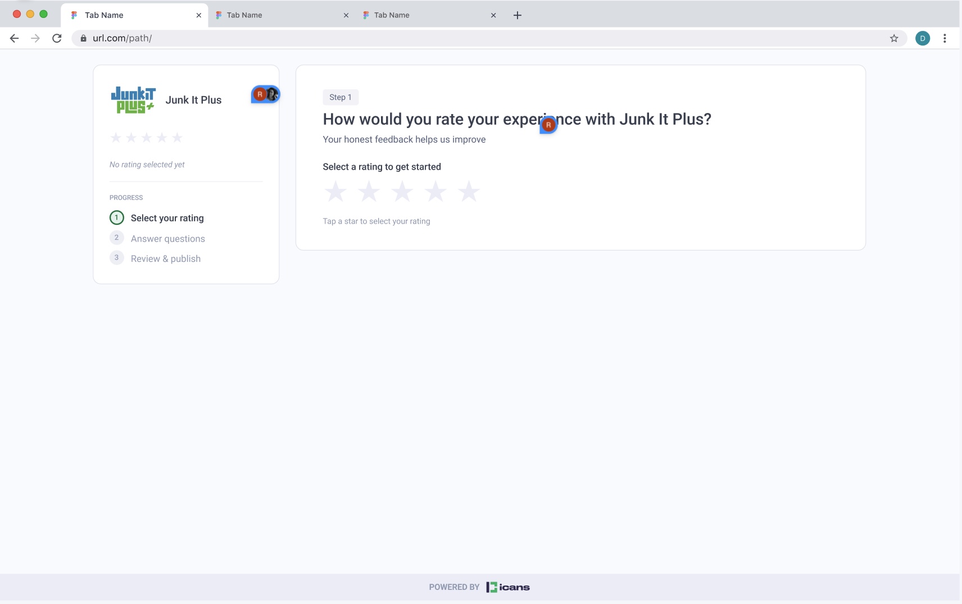Open the browser three-dot menu
The width and height of the screenshot is (962, 604).
click(x=945, y=38)
